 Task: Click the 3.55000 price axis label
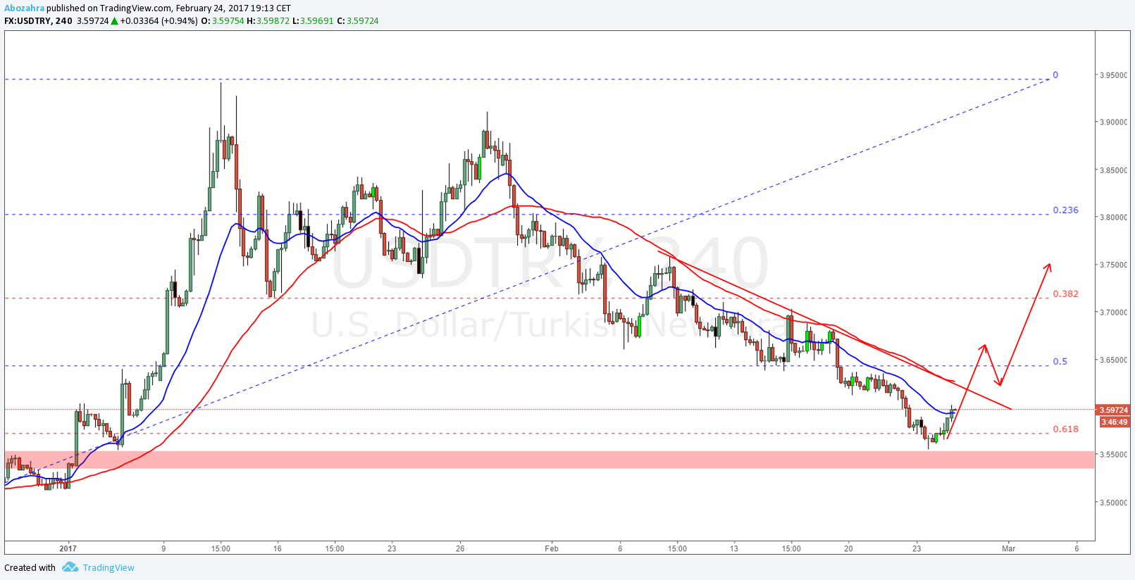click(x=1114, y=455)
